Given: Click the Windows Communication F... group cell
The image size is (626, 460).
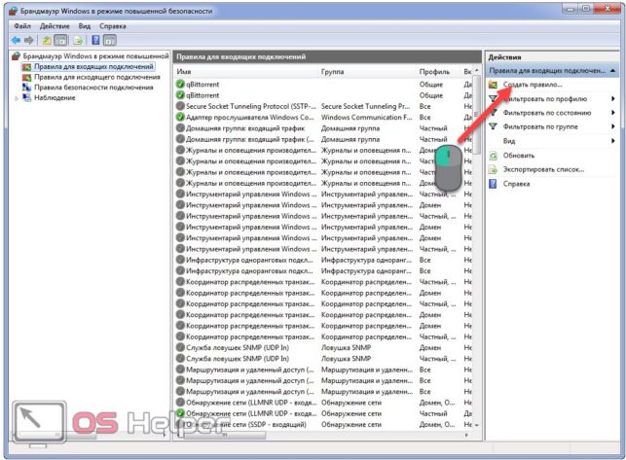Looking at the screenshot, I should (366, 118).
